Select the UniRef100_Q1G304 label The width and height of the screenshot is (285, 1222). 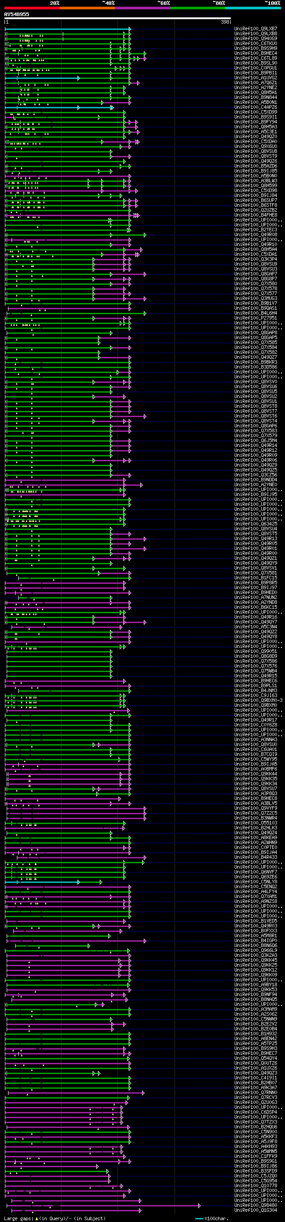click(x=256, y=1210)
